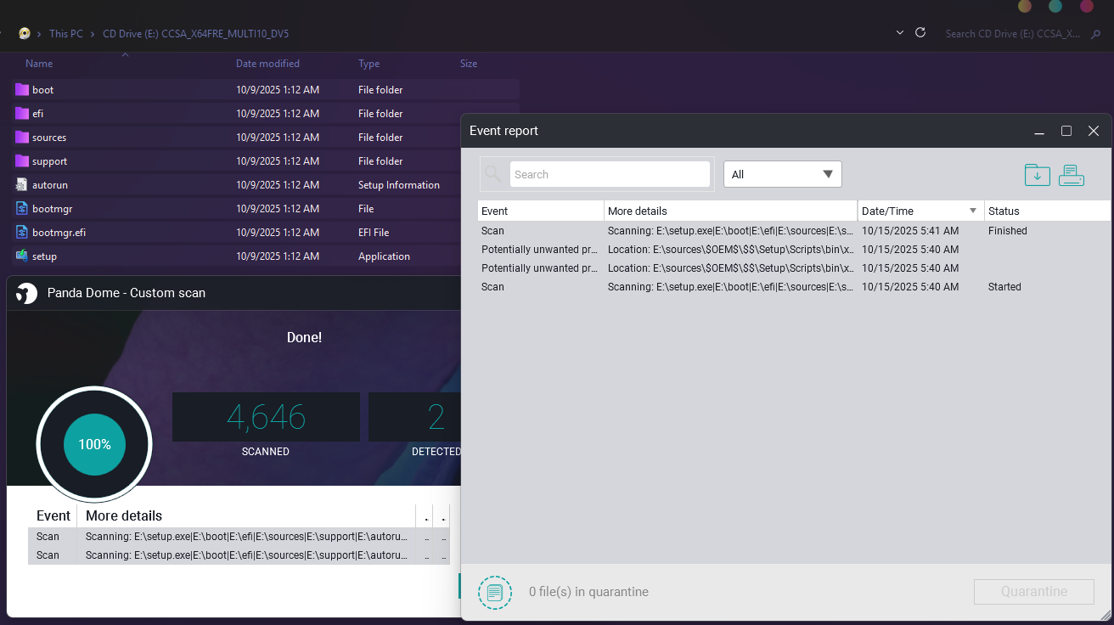Minimize the Event report window
Viewport: 1114px width, 625px height.
pos(1039,132)
